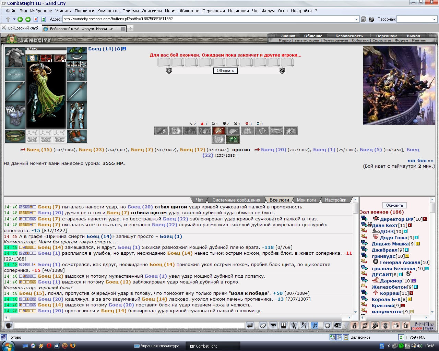The width and height of the screenshot is (439, 351).
Task: Open the address bar URL dropdown
Action: pyautogui.click(x=356, y=19)
